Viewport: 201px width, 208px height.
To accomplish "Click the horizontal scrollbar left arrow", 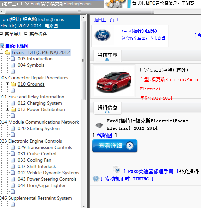I will pos(2,11).
